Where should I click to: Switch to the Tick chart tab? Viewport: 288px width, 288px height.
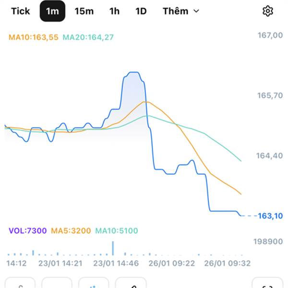click(21, 11)
